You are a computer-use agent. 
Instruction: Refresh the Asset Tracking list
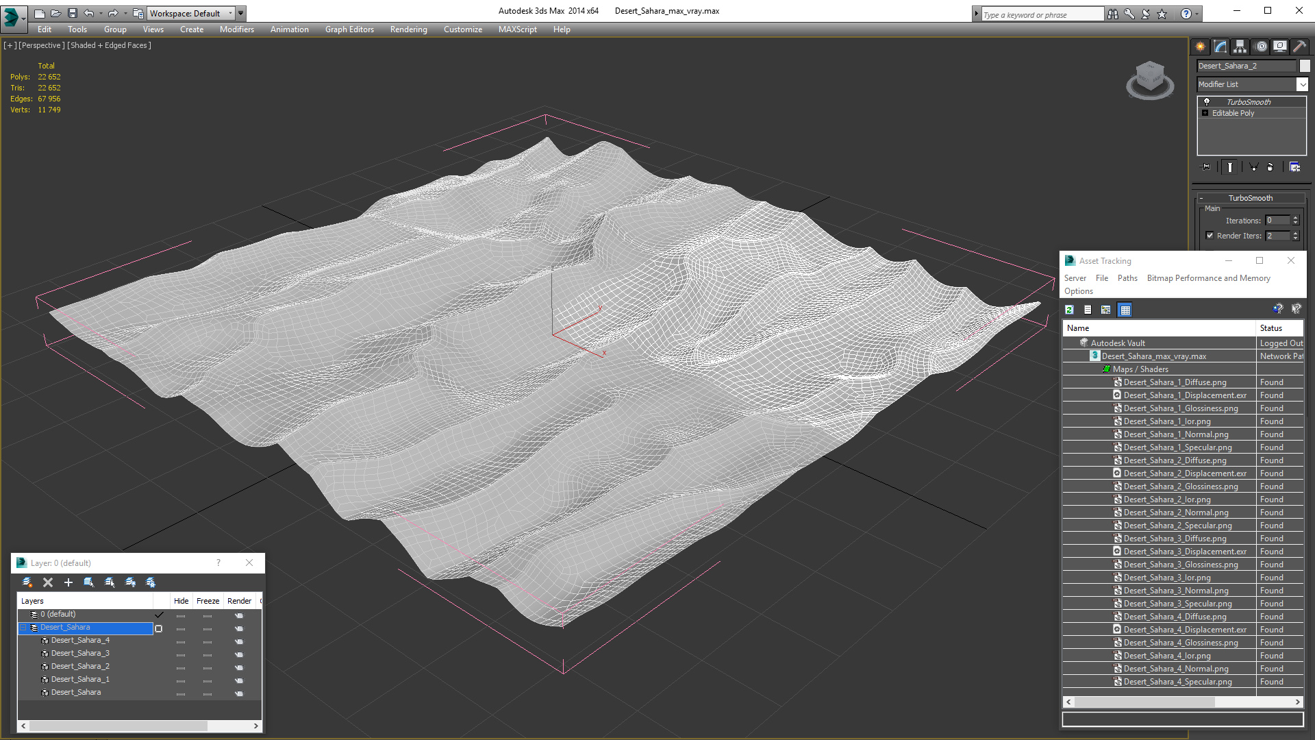(1069, 310)
